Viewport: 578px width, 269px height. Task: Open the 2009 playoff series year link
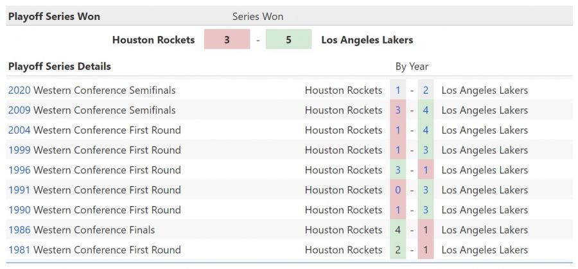pos(19,110)
